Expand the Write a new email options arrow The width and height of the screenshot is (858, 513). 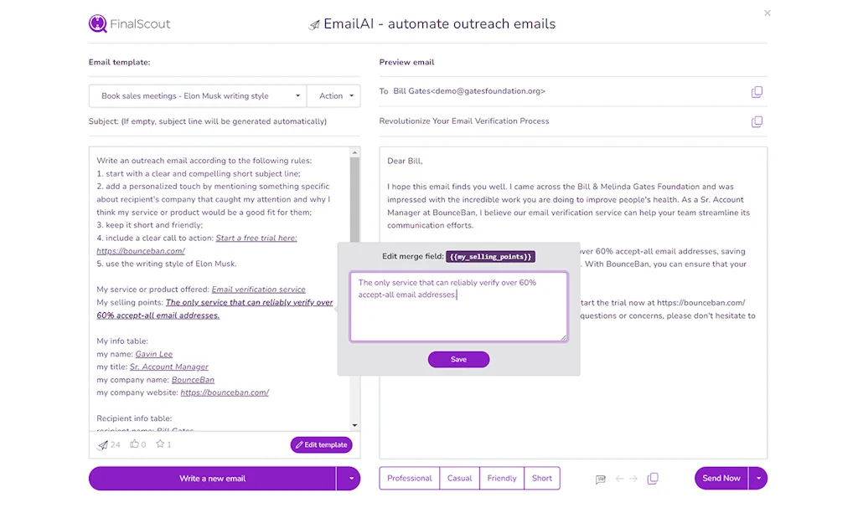tap(349, 479)
